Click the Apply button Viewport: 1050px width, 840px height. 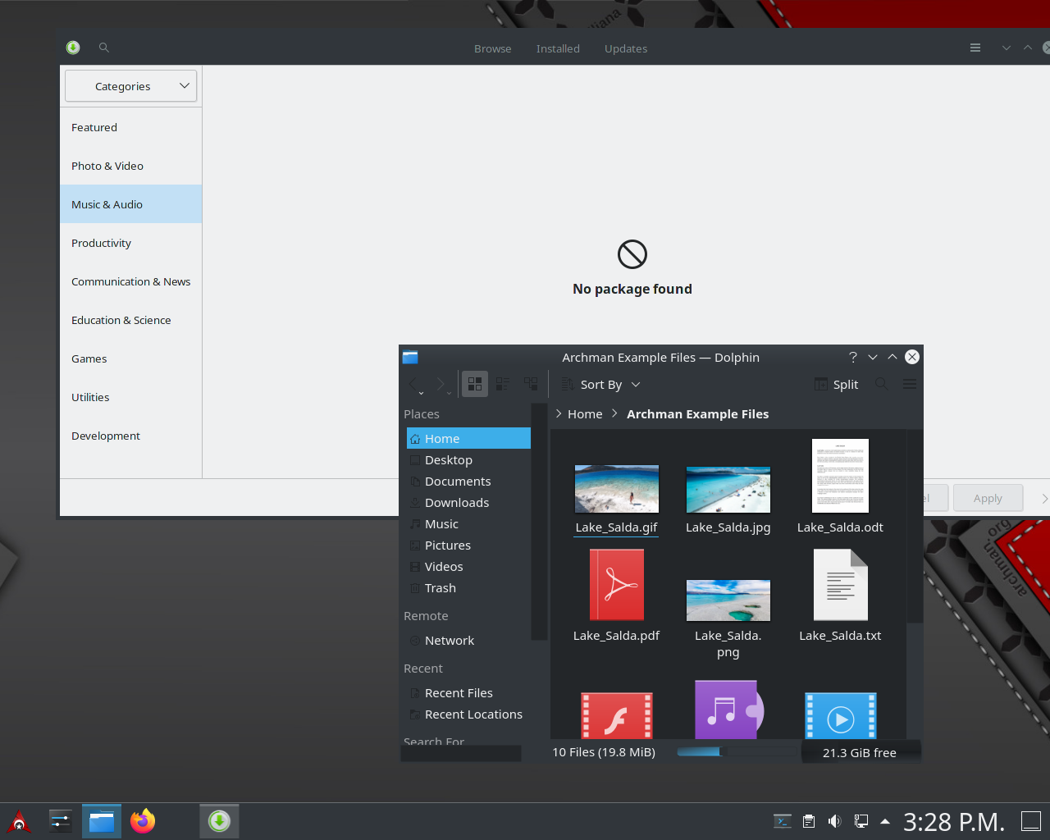tap(988, 498)
